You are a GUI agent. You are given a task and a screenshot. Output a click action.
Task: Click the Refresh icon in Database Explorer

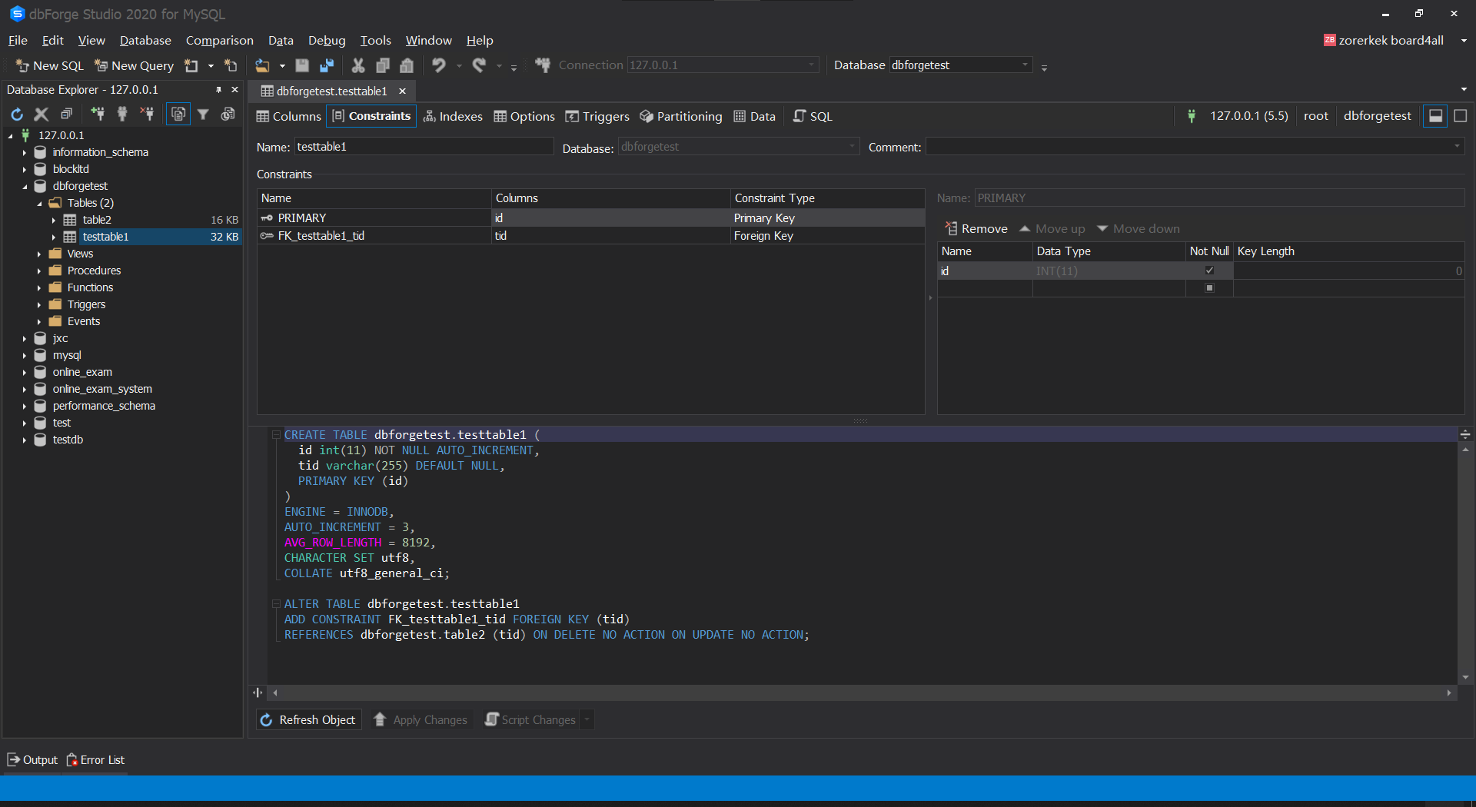point(17,115)
